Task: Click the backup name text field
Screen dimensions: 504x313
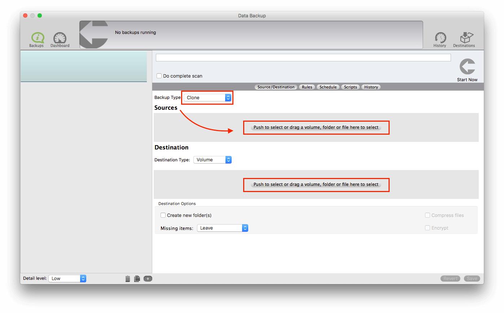Action: (303, 58)
